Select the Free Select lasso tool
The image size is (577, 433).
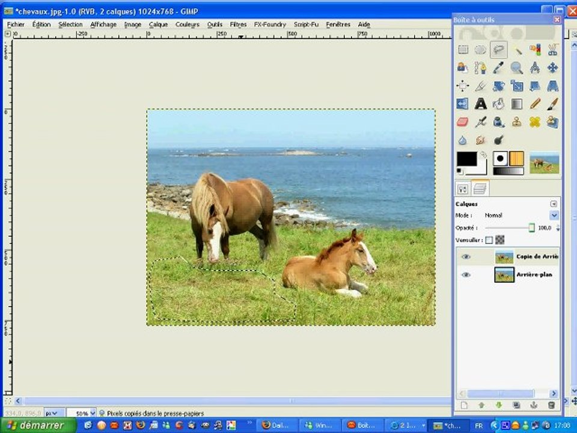click(x=499, y=49)
